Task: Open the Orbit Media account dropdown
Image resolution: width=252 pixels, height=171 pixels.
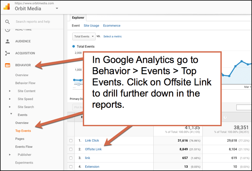Action: tap(57, 9)
